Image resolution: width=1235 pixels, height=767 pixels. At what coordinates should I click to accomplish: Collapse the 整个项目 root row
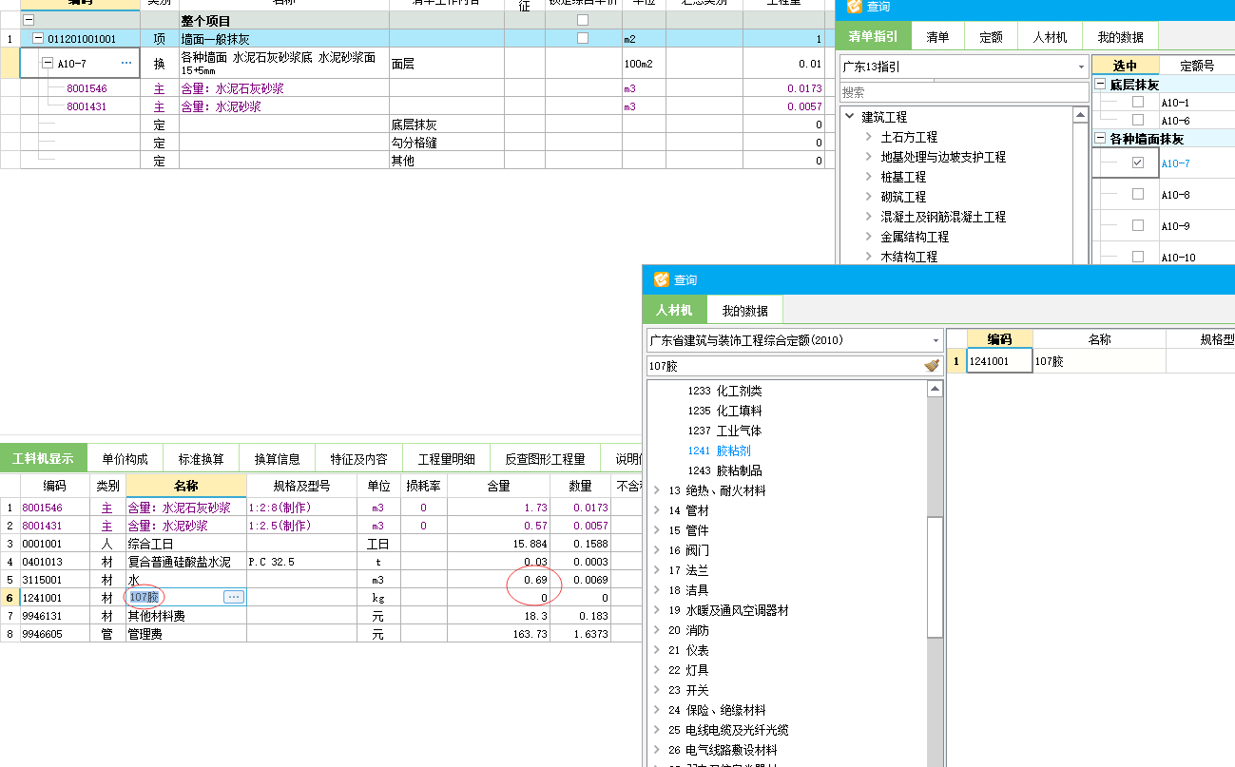(x=29, y=20)
